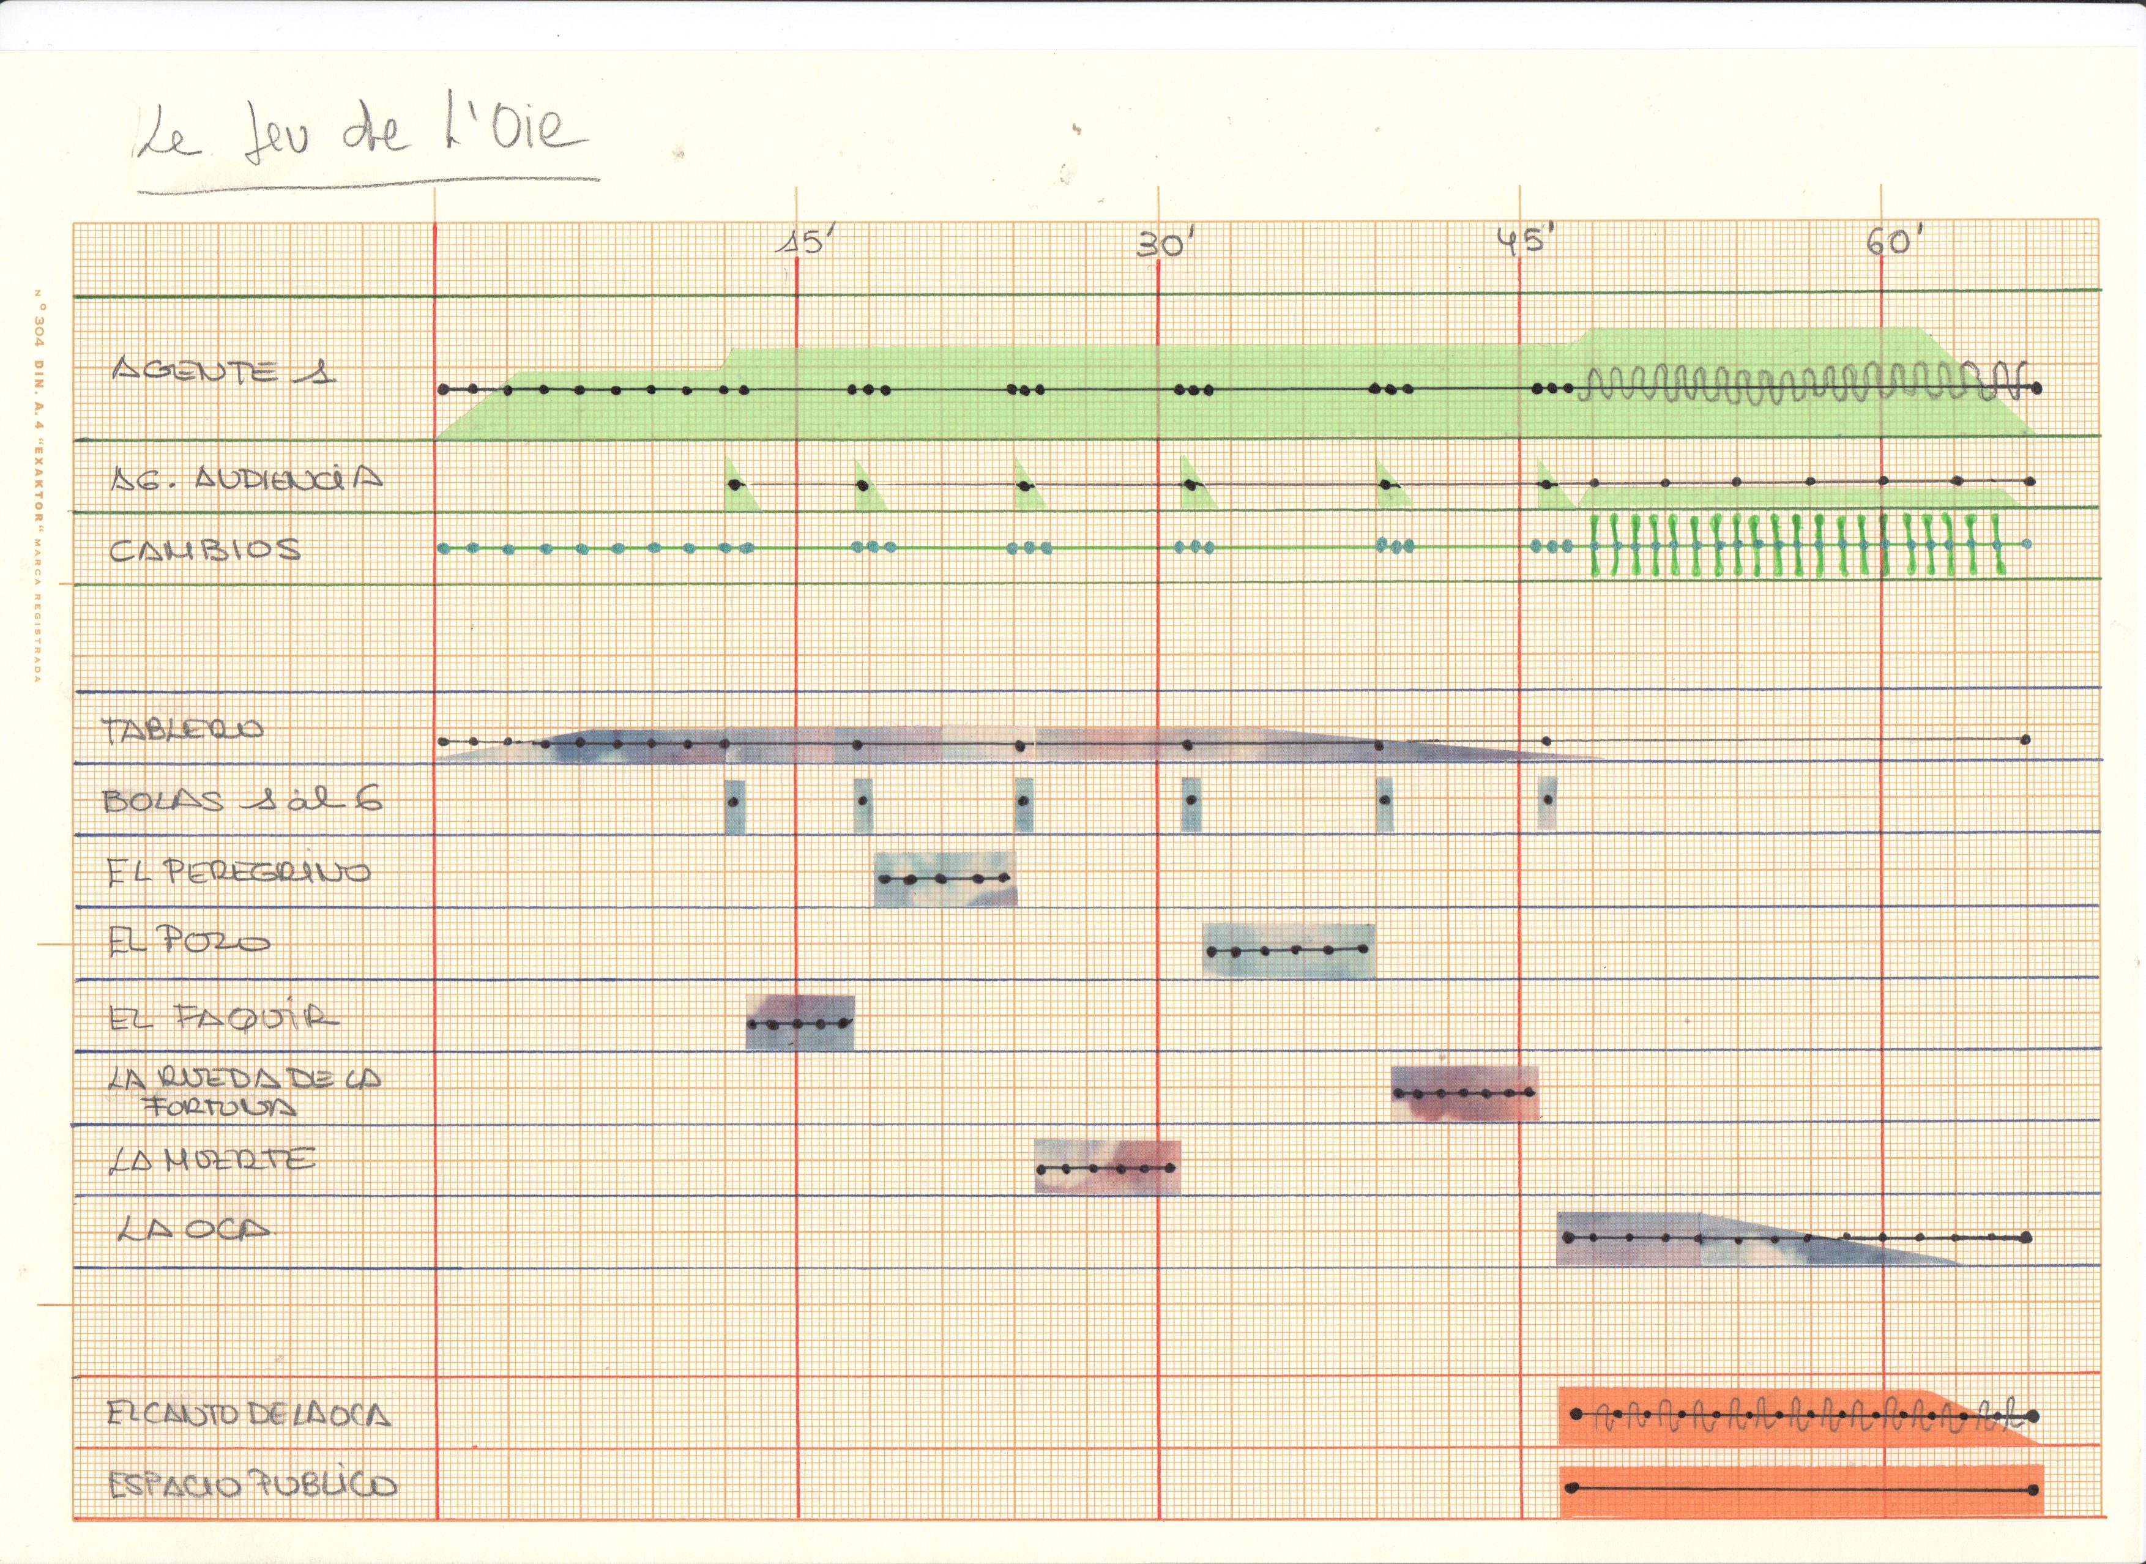Screen dimensions: 2146x1564
Task: Select the AGENTE 1 row label
Action: click(x=223, y=370)
